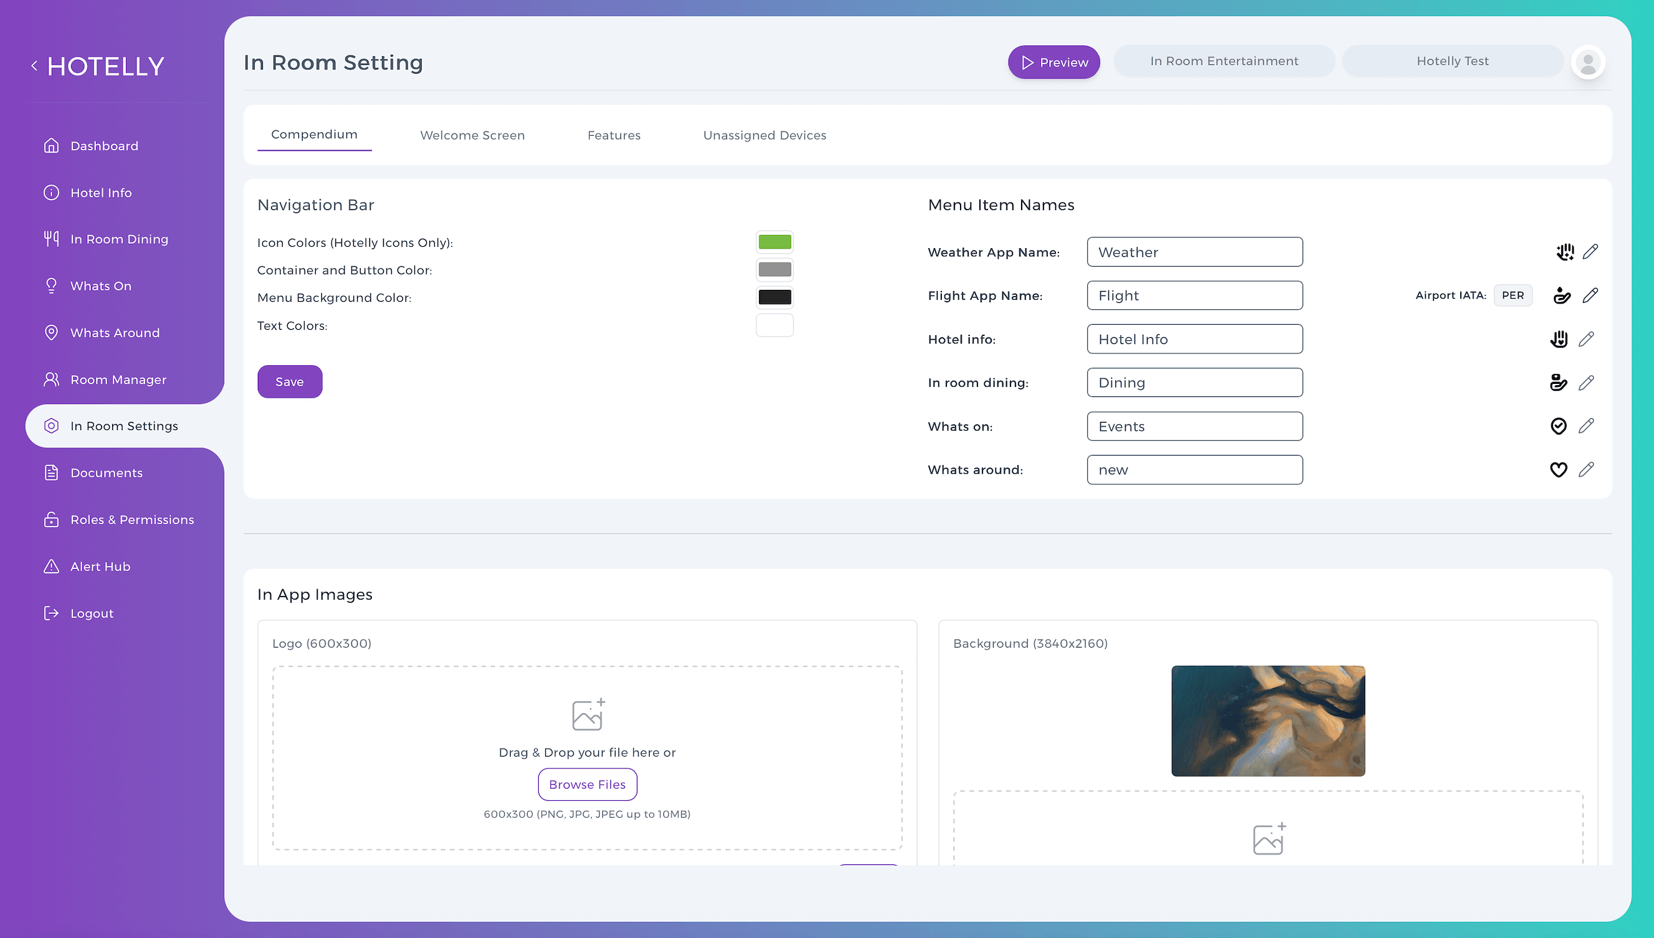Click Browse Files for the logo upload
This screenshot has height=938, width=1654.
[x=587, y=784]
